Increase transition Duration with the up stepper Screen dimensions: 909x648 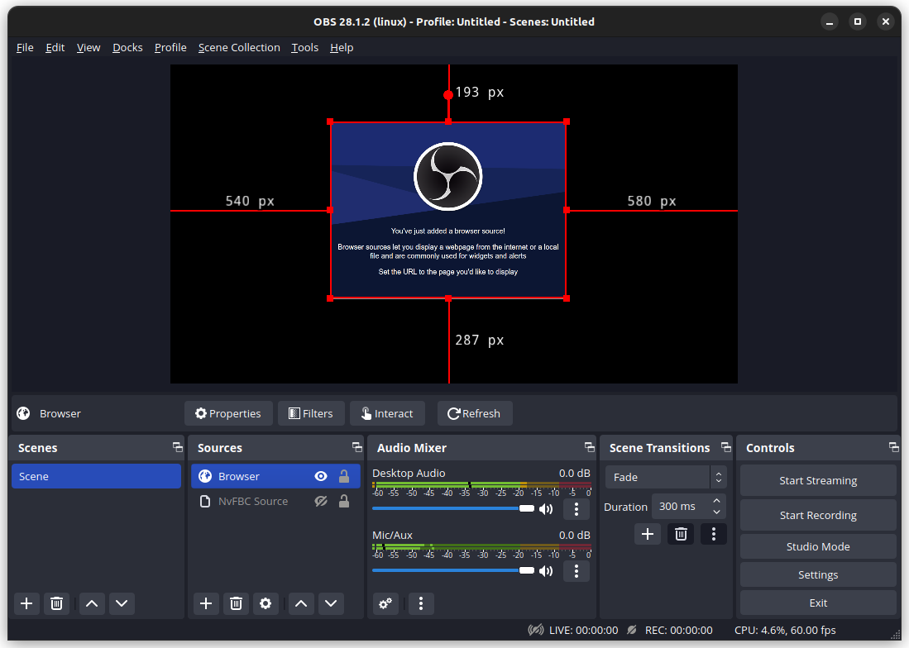tap(716, 501)
